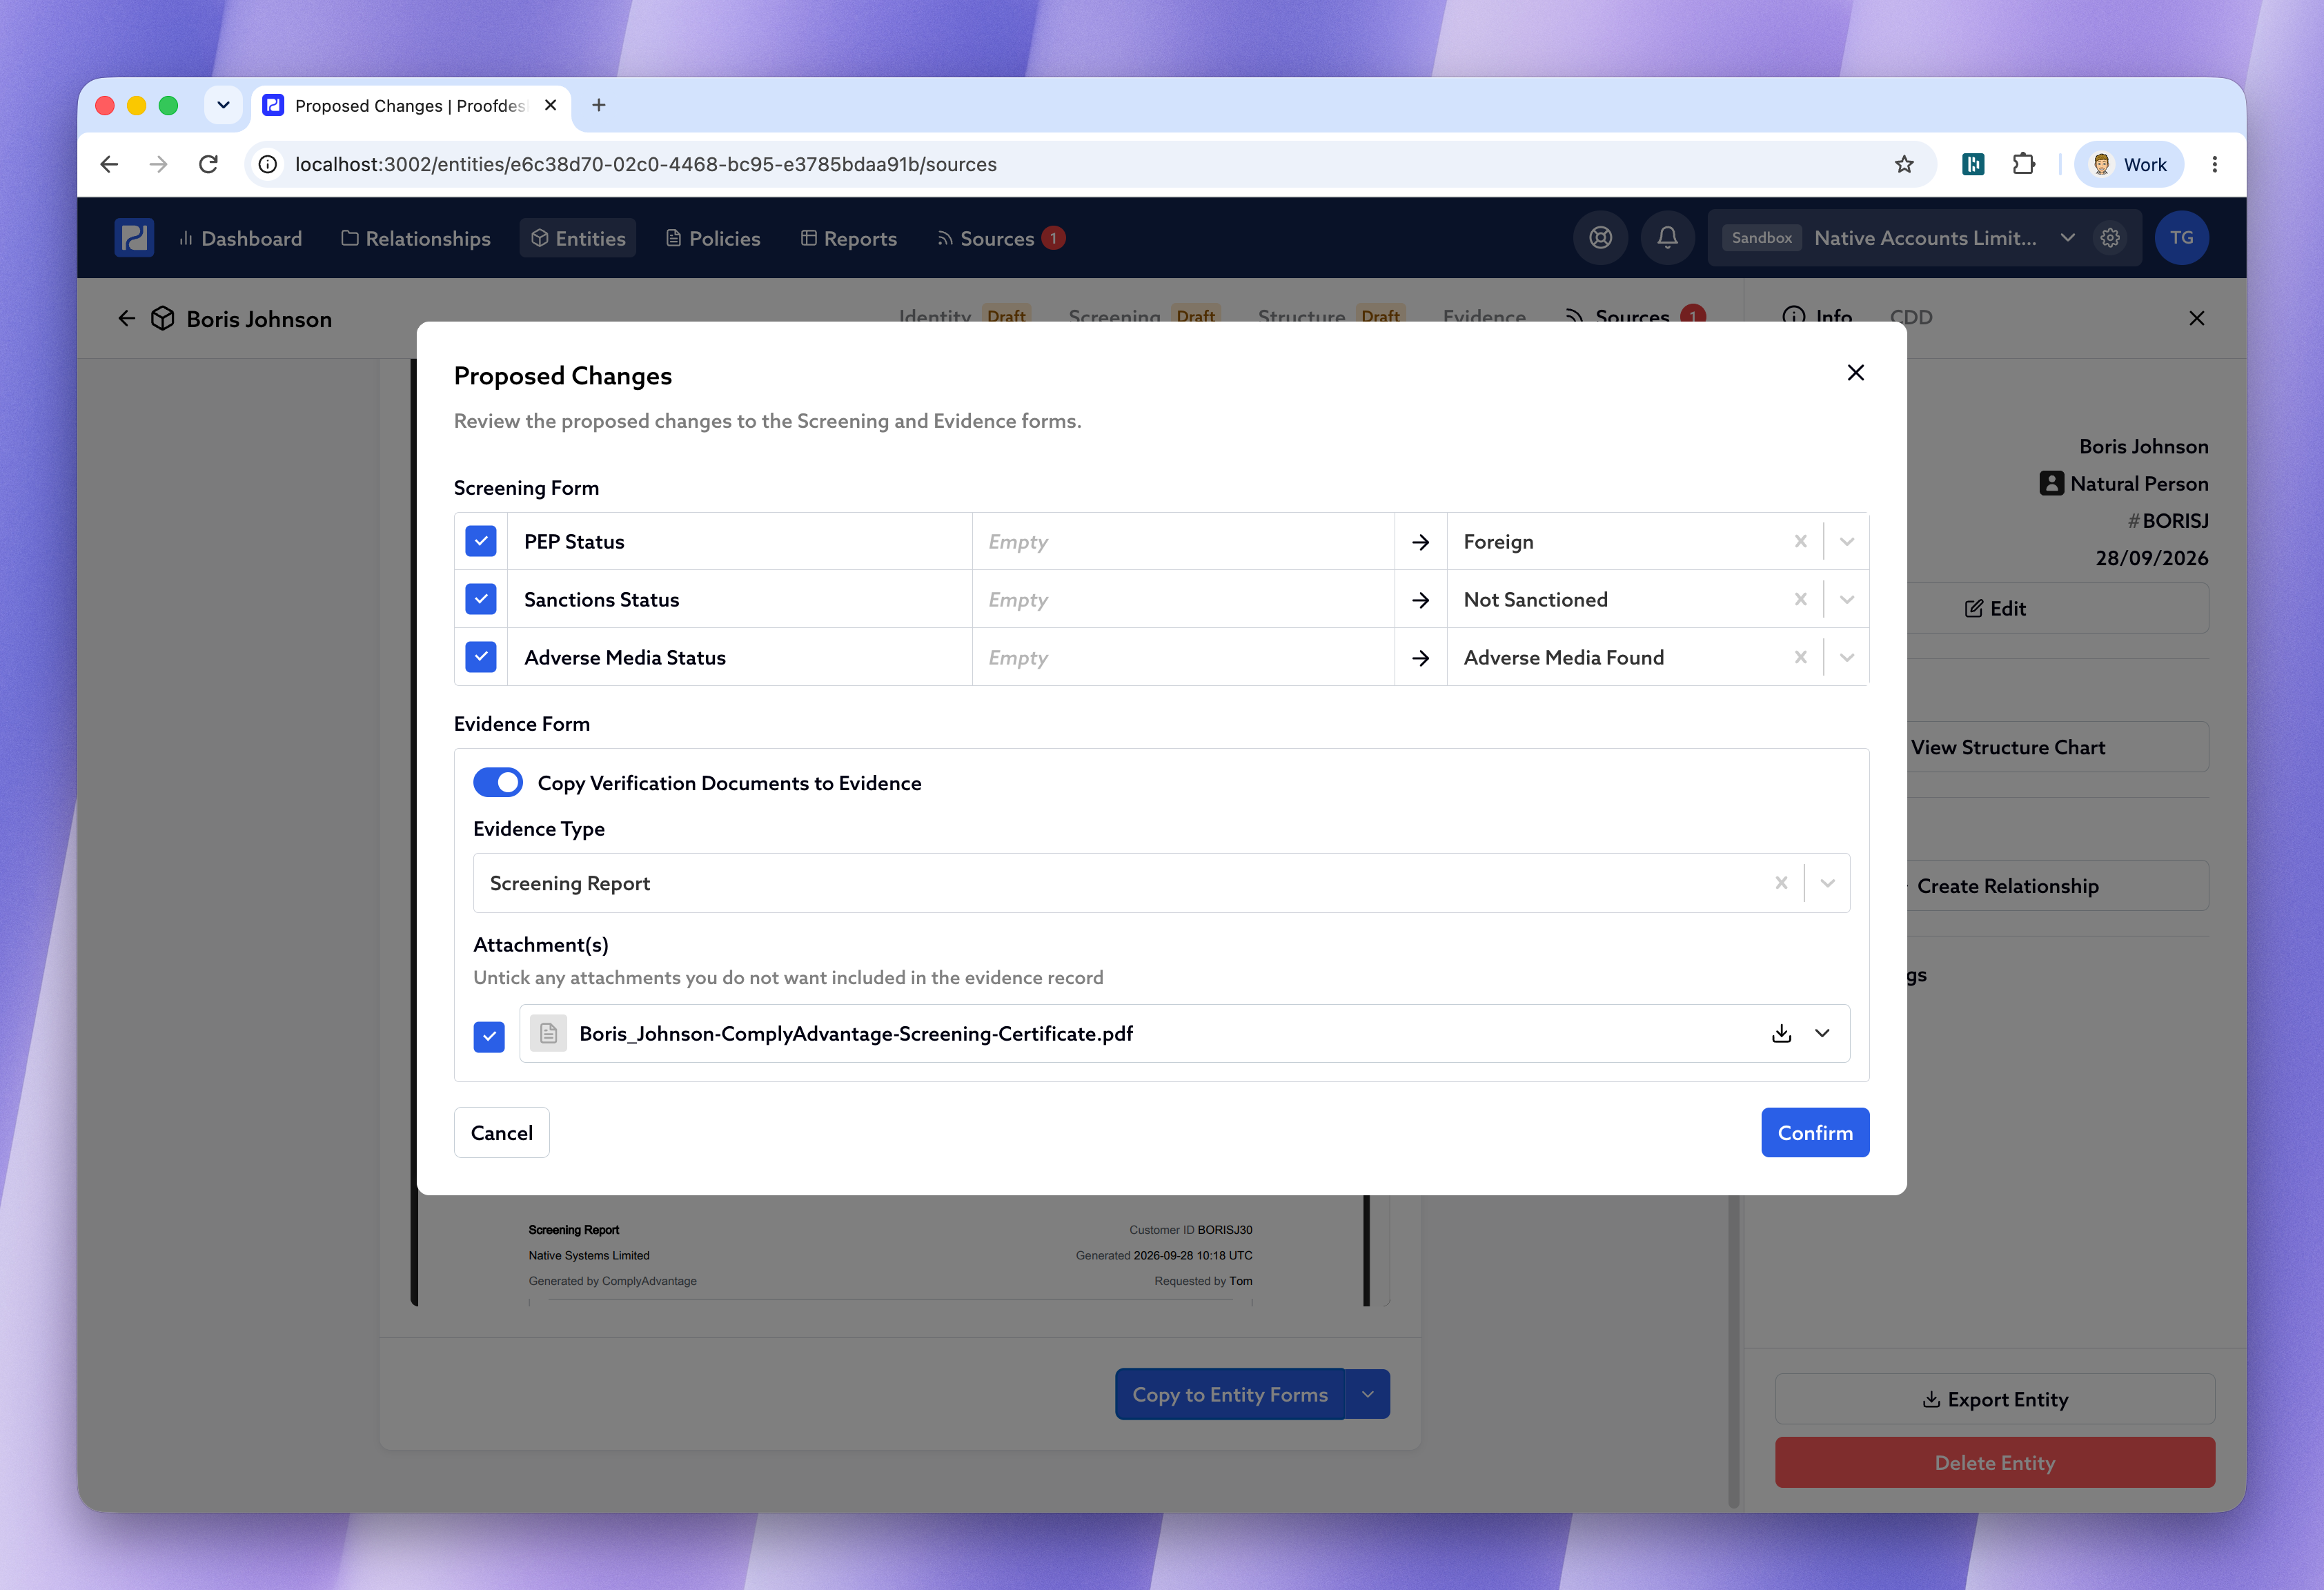Open the Reports nav item
Image resolution: width=2324 pixels, height=1590 pixels.
pos(849,238)
